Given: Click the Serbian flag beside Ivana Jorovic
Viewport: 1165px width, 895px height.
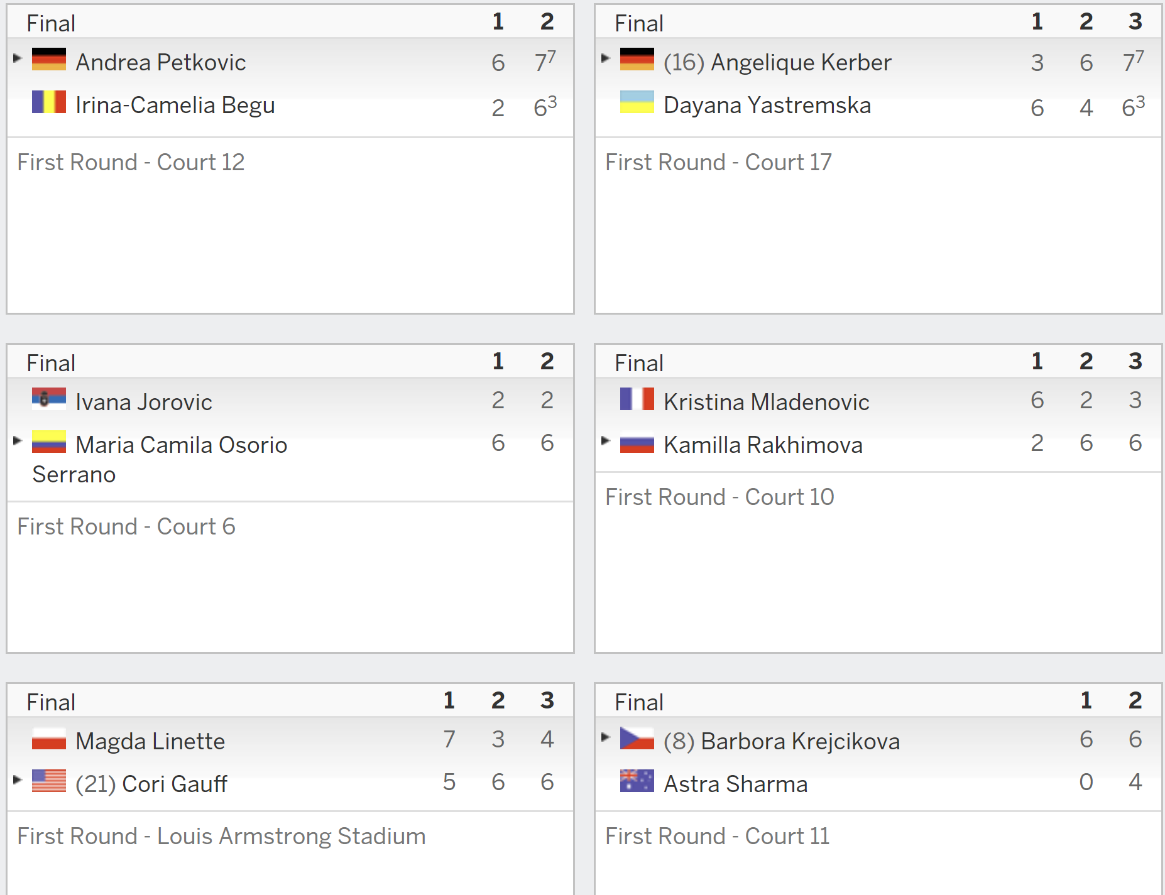Looking at the screenshot, I should [49, 399].
